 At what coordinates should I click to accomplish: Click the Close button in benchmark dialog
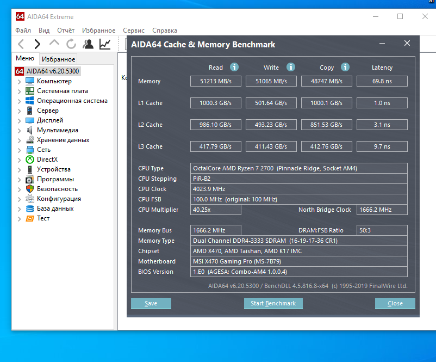395,303
